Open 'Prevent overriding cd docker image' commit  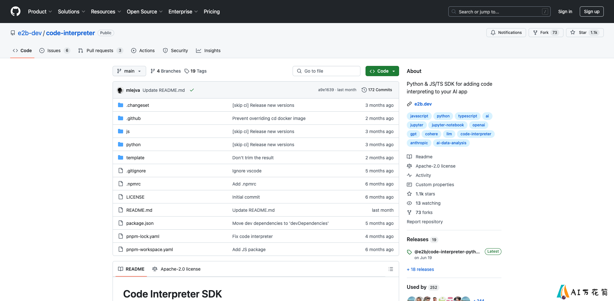pos(269,118)
